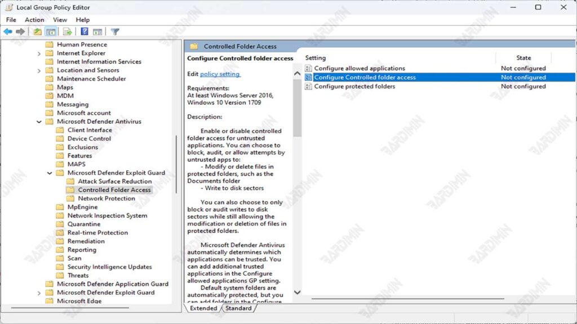
Task: Sort by the State column header
Action: pos(523,58)
